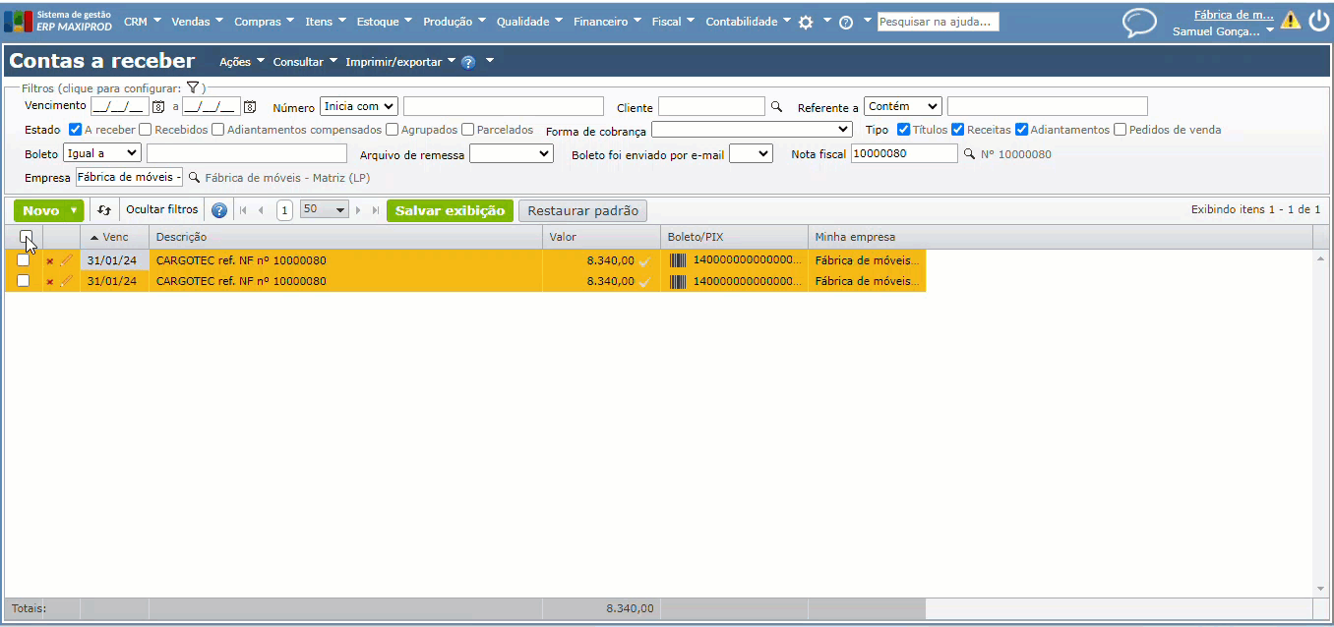Enable the Parcelados checkbox
This screenshot has width=1334, height=627.
coord(468,130)
